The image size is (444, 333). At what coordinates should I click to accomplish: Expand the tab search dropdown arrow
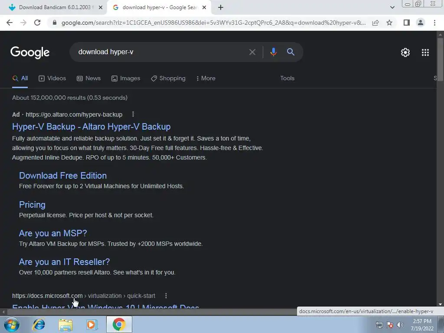pyautogui.click(x=392, y=8)
